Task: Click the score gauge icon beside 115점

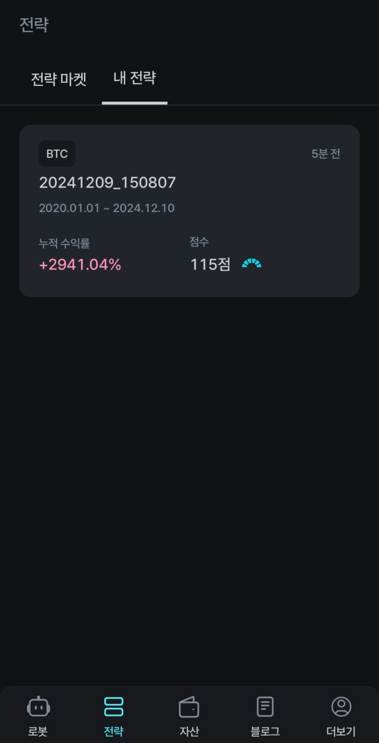Action: (x=251, y=263)
